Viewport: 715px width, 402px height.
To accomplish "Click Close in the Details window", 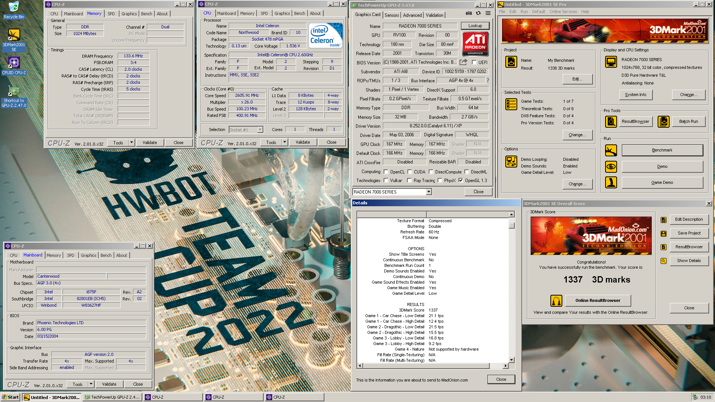I will tap(501, 379).
